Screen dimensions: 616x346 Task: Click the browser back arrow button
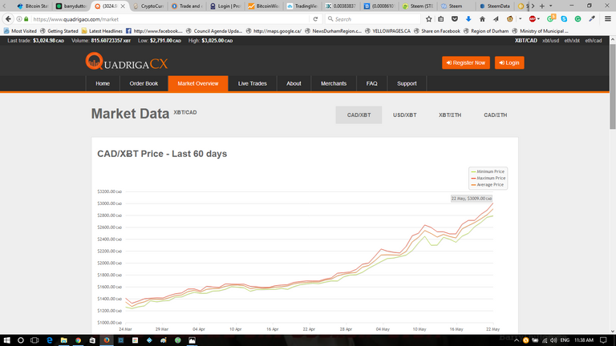pos(8,19)
